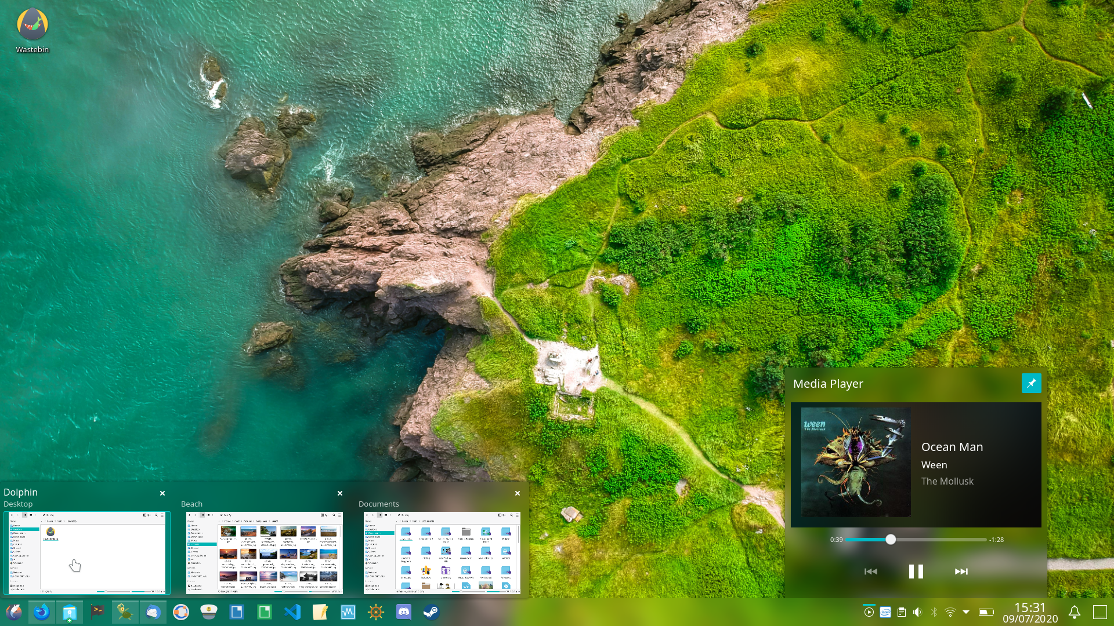Click the Show Desktop button in panel
The width and height of the screenshot is (1114, 626).
(x=1100, y=612)
